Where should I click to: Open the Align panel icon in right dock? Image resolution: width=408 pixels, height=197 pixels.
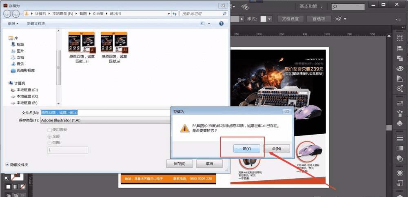click(400, 48)
